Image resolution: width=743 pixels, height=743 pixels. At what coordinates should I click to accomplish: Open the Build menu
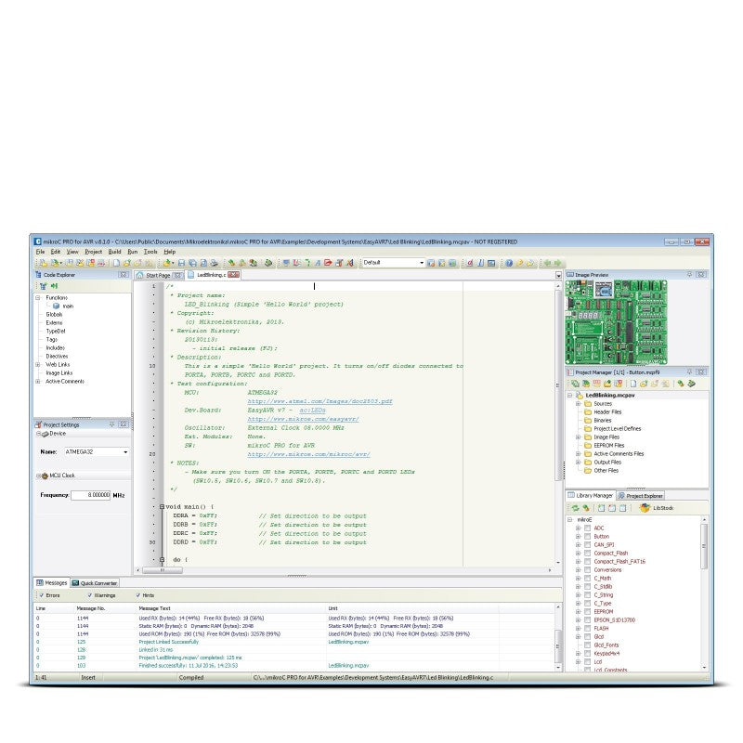click(x=114, y=252)
